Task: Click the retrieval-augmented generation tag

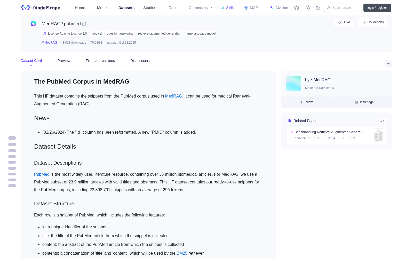Action: [x=160, y=34]
